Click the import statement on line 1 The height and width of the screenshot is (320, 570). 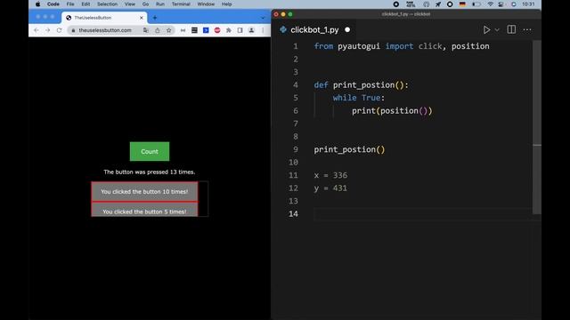point(402,46)
